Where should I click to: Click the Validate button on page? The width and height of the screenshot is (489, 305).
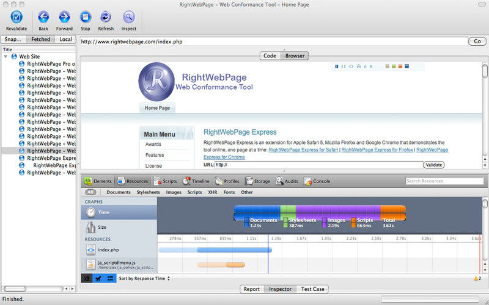[434, 165]
